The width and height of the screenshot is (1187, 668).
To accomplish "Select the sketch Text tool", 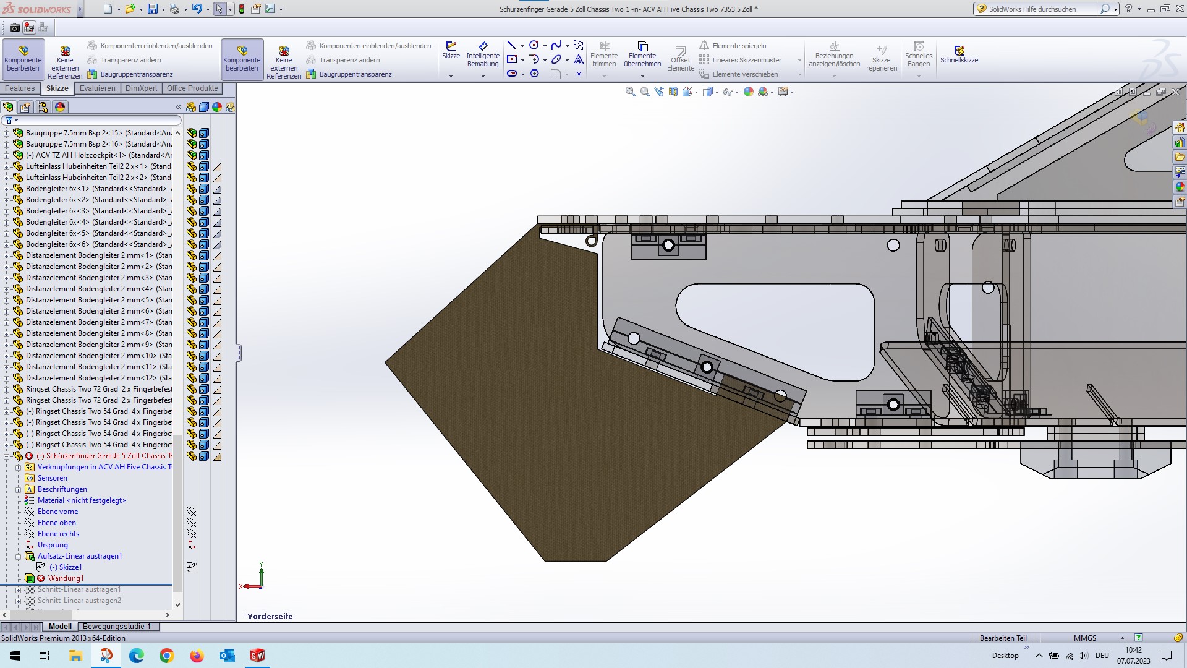I will (578, 60).
